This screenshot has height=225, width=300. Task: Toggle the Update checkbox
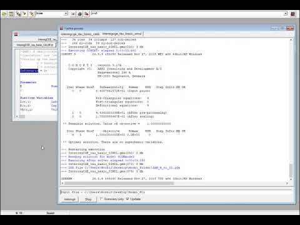pos(127,199)
